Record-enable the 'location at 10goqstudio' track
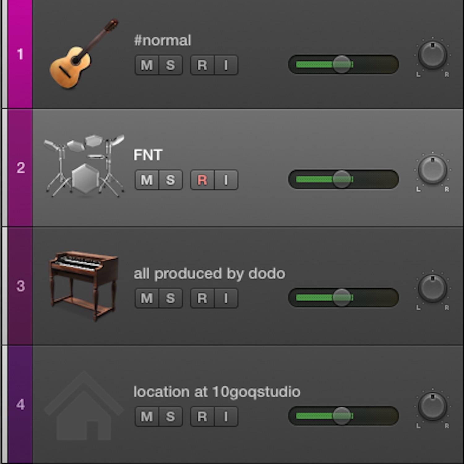Viewport: 464px width, 464px height. (x=202, y=417)
